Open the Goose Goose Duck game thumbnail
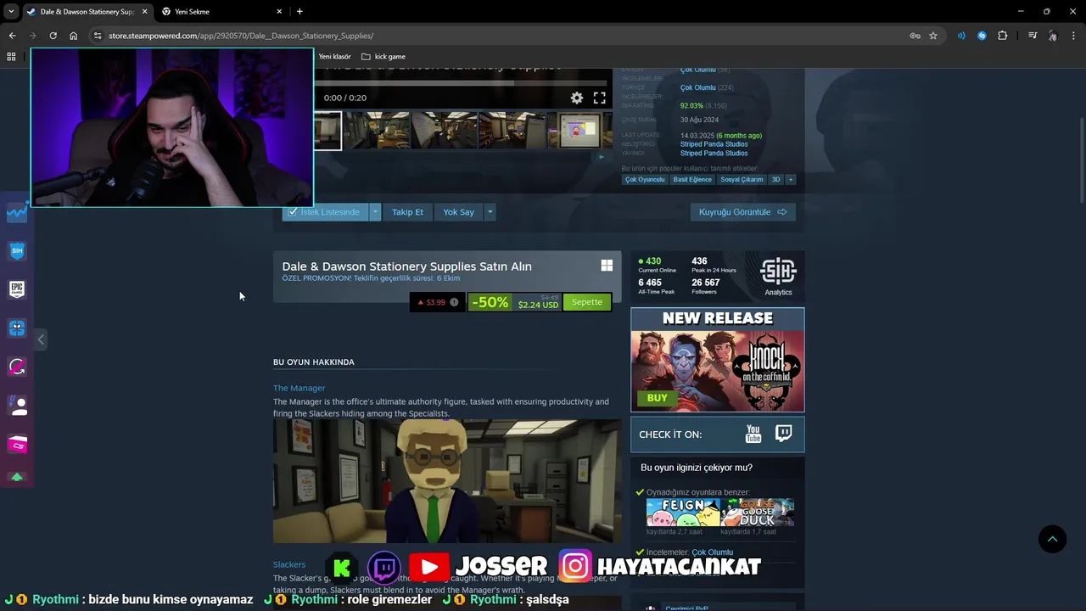 (x=758, y=513)
